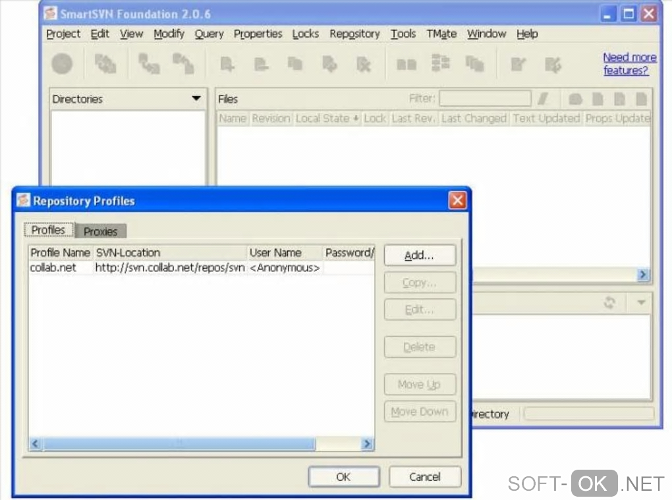Screen dimensions: 672x500
Task: Click the Copy... button
Action: pos(420,283)
